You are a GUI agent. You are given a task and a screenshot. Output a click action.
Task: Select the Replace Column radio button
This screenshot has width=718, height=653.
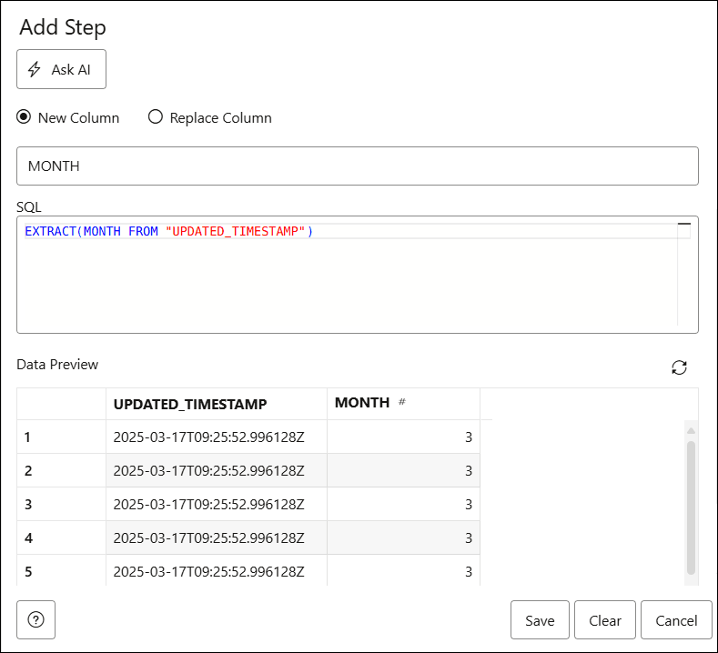pos(156,117)
